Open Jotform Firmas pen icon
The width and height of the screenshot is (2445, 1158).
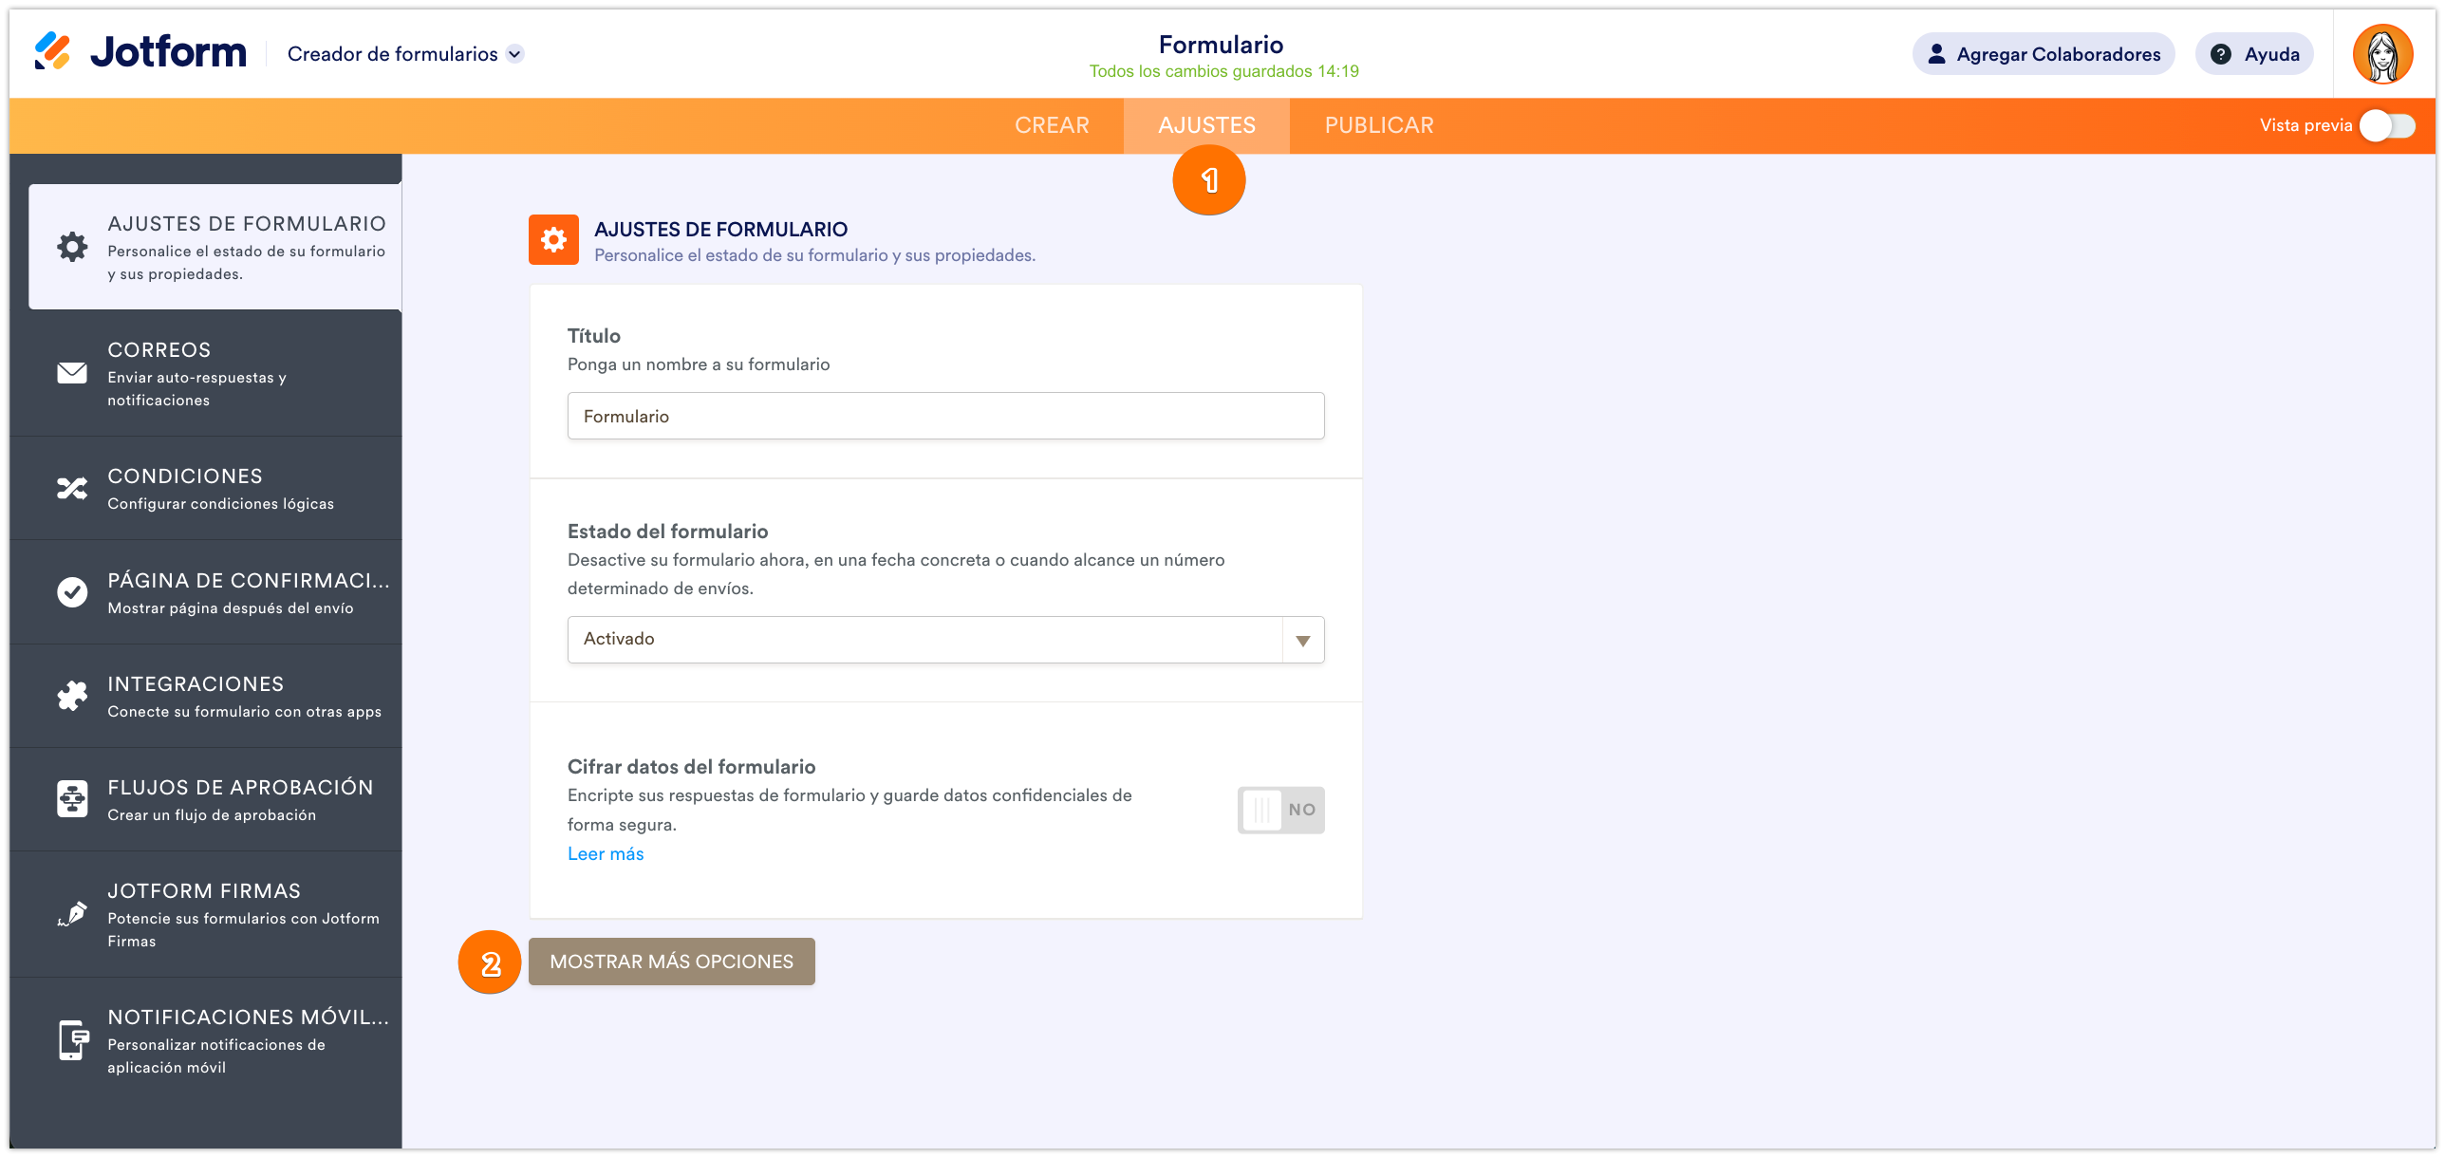pyautogui.click(x=72, y=914)
